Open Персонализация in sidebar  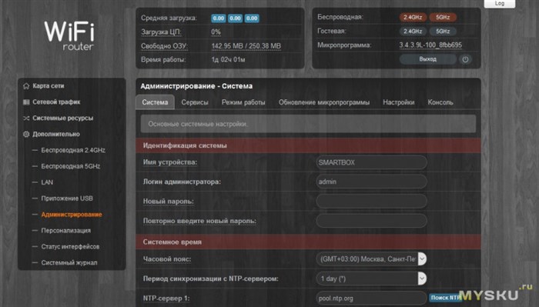(66, 231)
